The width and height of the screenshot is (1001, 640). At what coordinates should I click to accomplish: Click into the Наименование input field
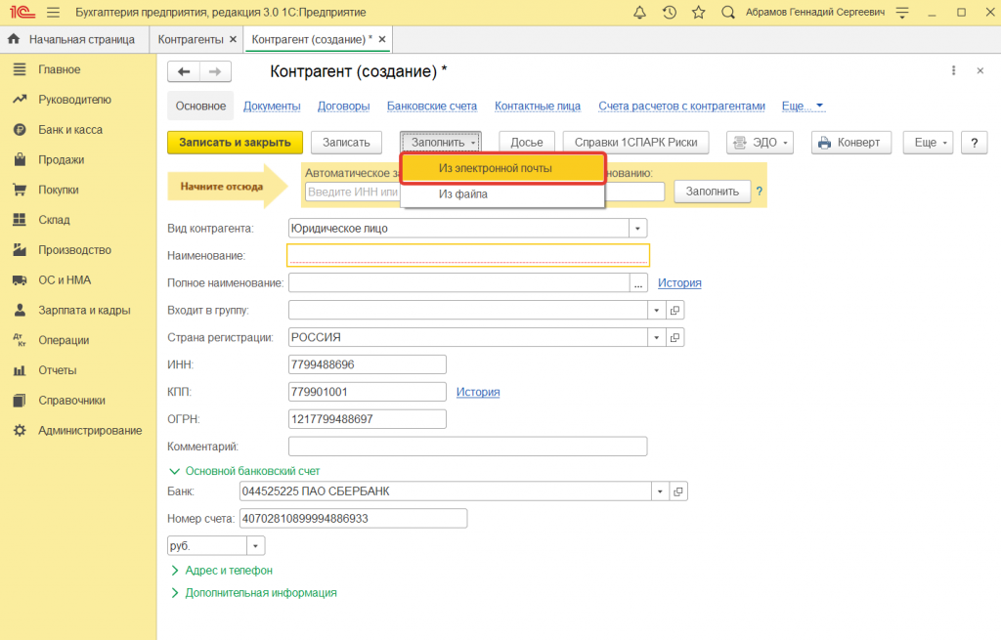pyautogui.click(x=467, y=255)
